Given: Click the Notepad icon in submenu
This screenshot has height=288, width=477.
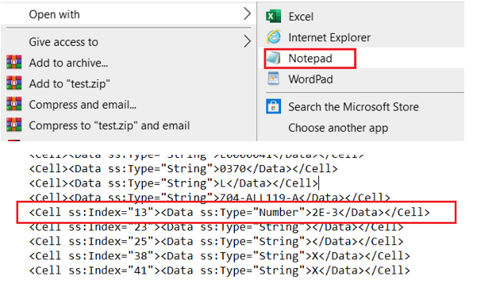Looking at the screenshot, I should pos(273,58).
